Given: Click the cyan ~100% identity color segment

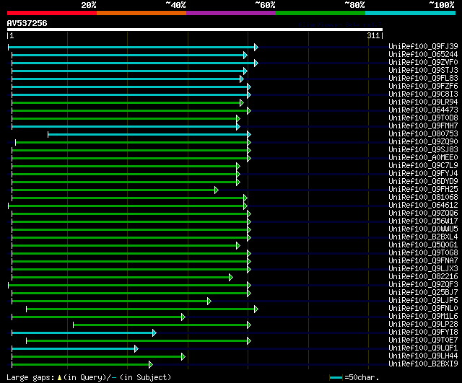Looking at the screenshot, I should (410, 13).
